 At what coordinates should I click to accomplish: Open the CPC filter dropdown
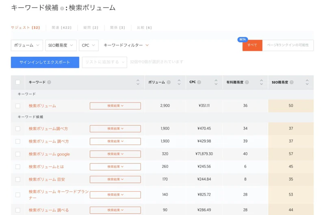89,45
